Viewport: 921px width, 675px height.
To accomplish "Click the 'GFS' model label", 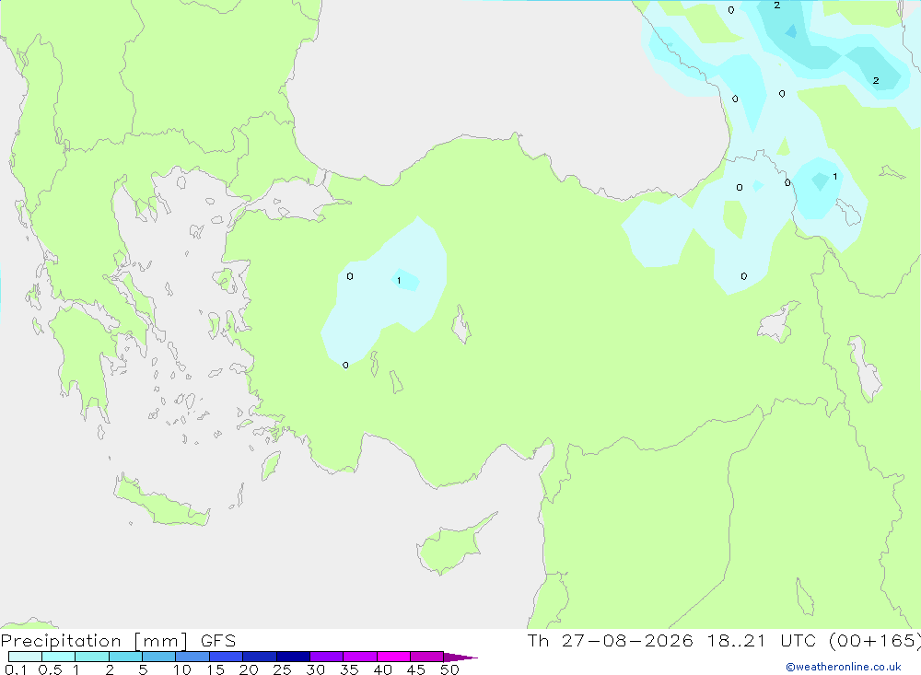I will (218, 641).
